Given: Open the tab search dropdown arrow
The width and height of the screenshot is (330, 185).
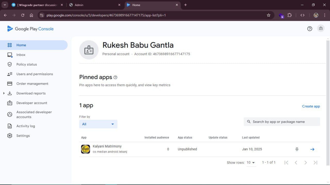Looking at the screenshot, I should pyautogui.click(x=5, y=5).
